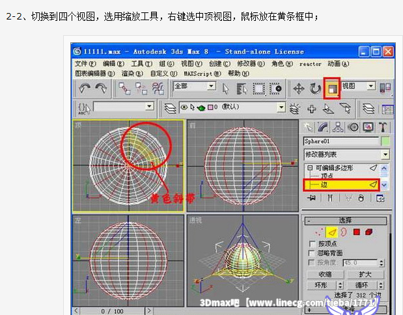Open the named selection sets dropdown arrow
This screenshot has height=315, width=403.
click(149, 106)
